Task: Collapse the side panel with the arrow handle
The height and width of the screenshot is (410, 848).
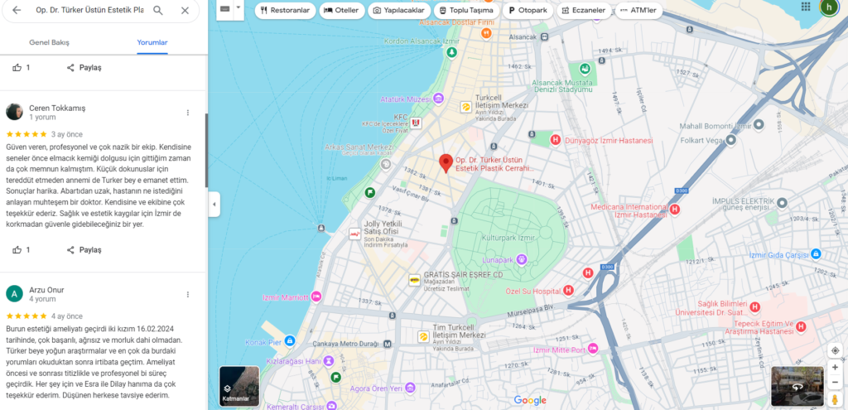Action: tap(214, 205)
